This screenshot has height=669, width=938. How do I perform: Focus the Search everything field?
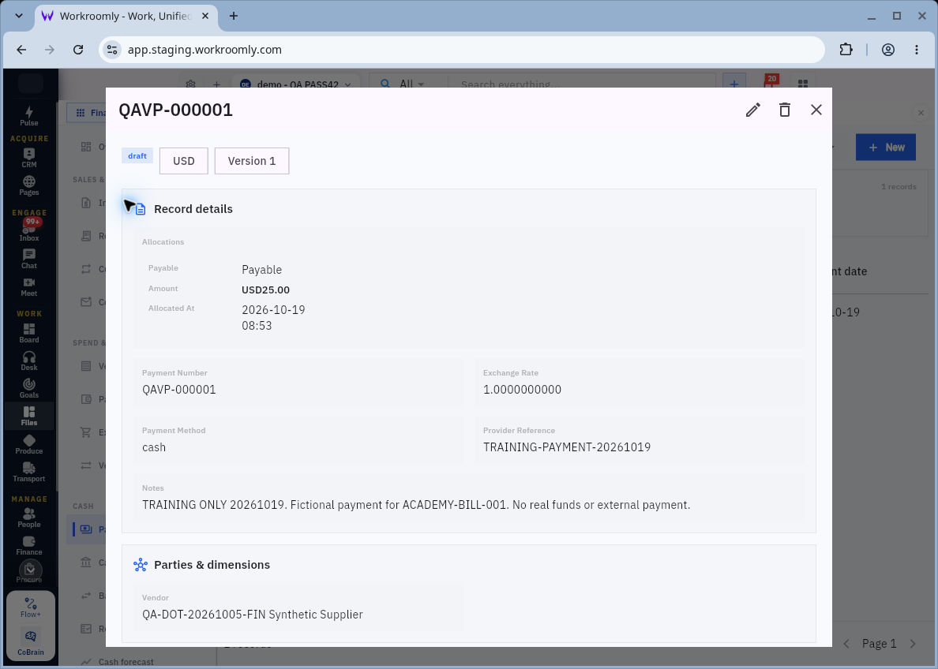pos(580,84)
